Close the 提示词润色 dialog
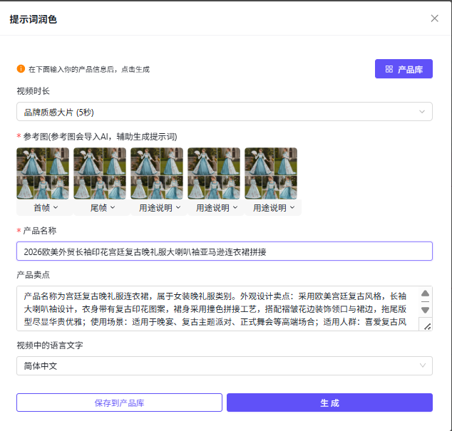 coord(434,19)
